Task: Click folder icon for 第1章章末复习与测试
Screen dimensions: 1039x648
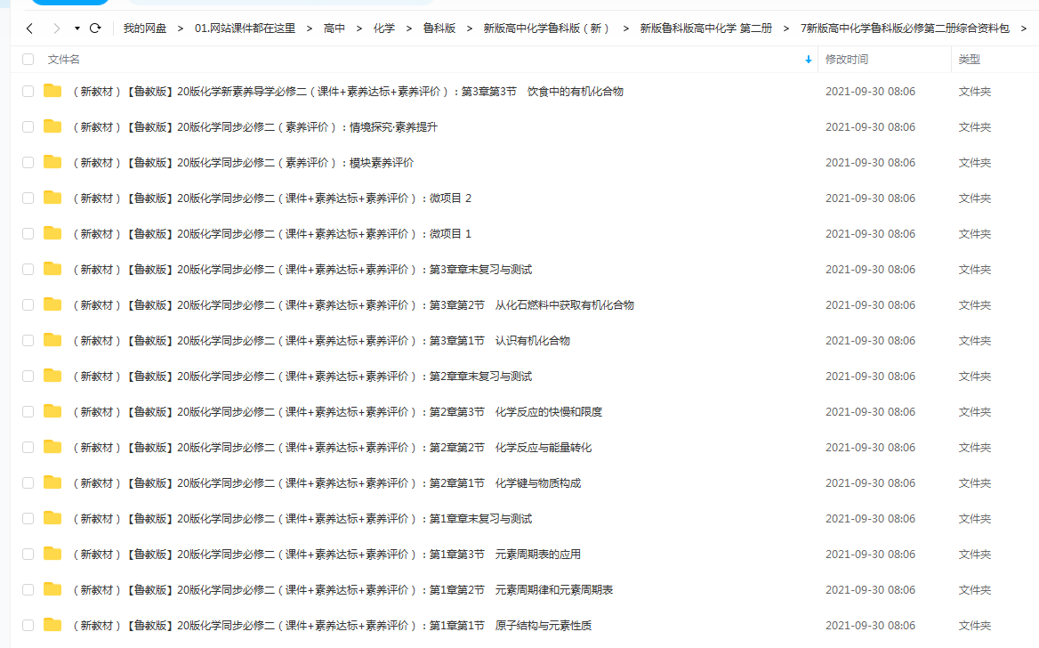Action: pyautogui.click(x=52, y=518)
